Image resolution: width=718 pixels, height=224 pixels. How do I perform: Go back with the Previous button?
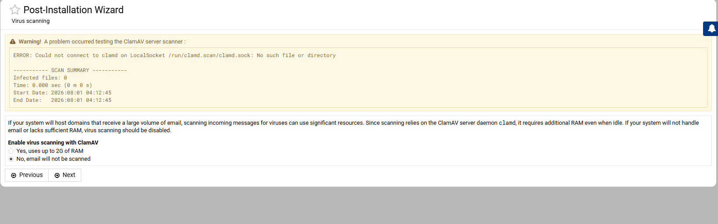(27, 175)
